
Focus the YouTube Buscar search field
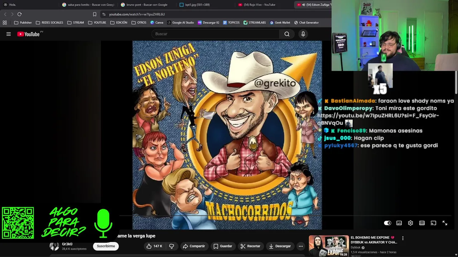click(x=216, y=34)
